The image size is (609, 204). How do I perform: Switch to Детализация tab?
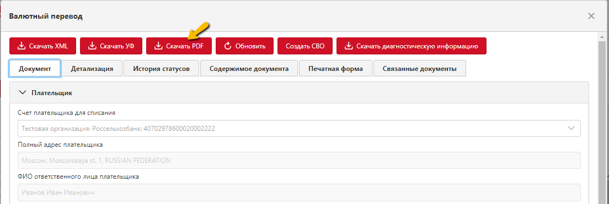click(92, 69)
